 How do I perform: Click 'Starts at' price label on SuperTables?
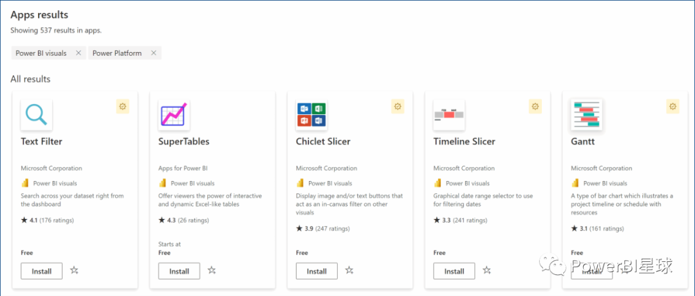[x=170, y=244]
